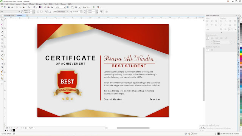The image size is (242, 136).
Task: Click the yellow swatch in the color palette
Action: coord(241,54)
